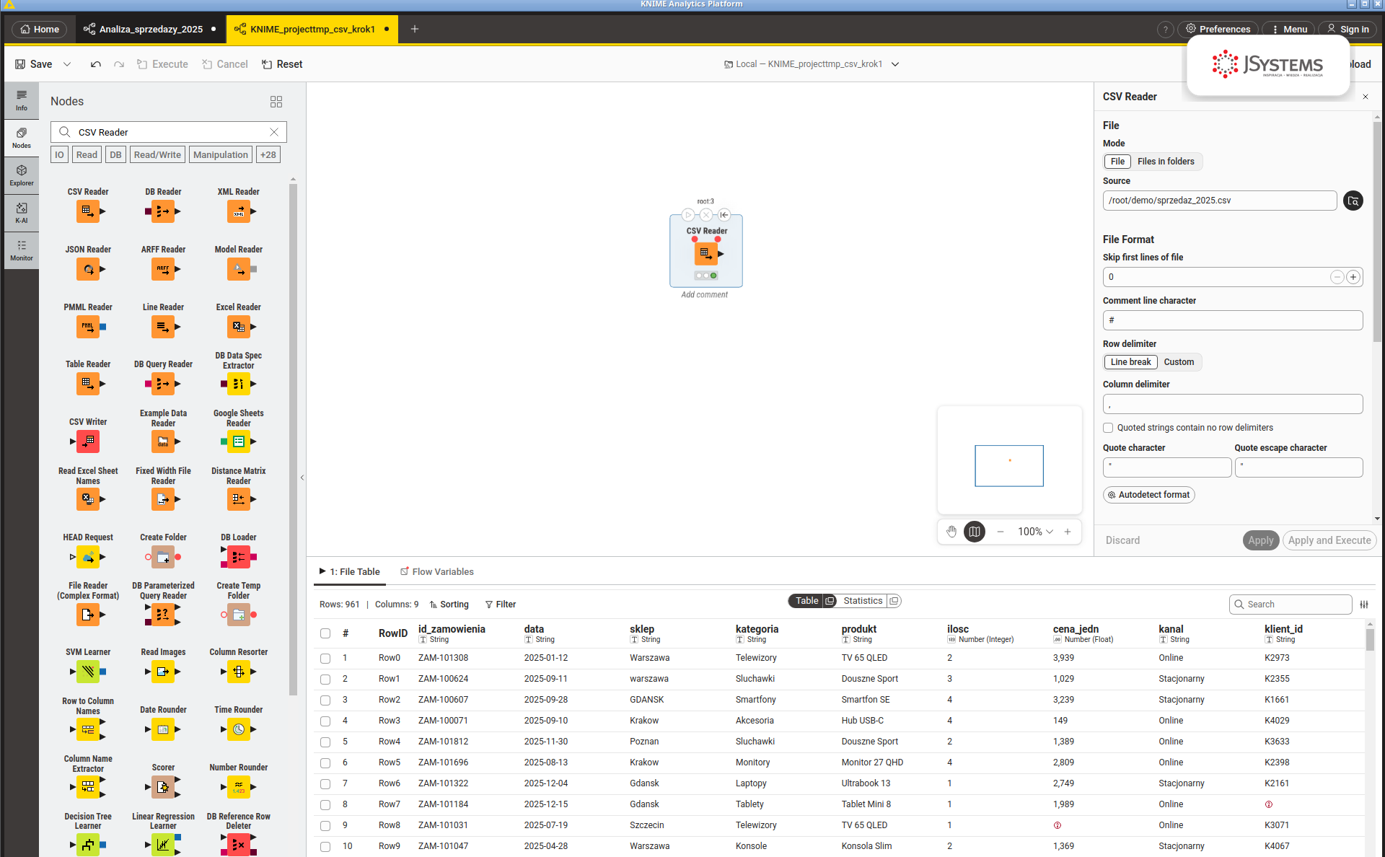Screen dimensions: 1385x857
Task: Select the Time Rounder node icon
Action: click(238, 729)
